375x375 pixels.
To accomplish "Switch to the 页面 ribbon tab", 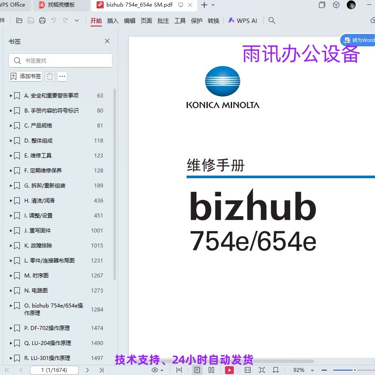I will 146,21.
